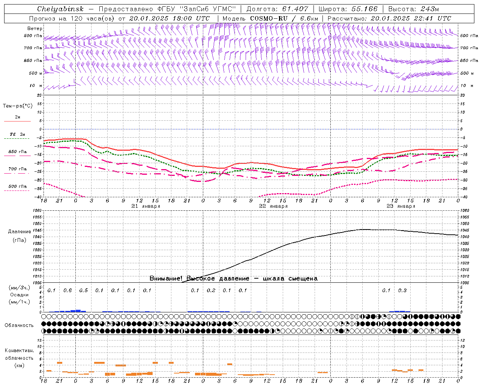The height and width of the screenshot is (384, 480).
Task: Click the '(км)' convective cloud unit label
Action: point(19,365)
